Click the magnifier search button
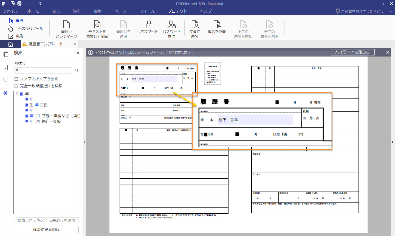 click(x=77, y=71)
